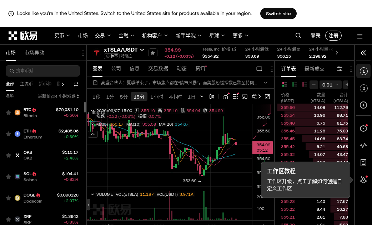Toggle favorite star for BTC
372x225 pixels.
[x=8, y=112]
